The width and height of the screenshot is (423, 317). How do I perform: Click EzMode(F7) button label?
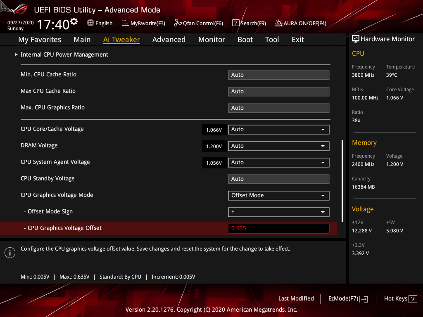[343, 299]
